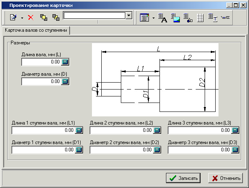Click the add input field icon
This screenshot has width=249, height=188.
click(x=213, y=17)
